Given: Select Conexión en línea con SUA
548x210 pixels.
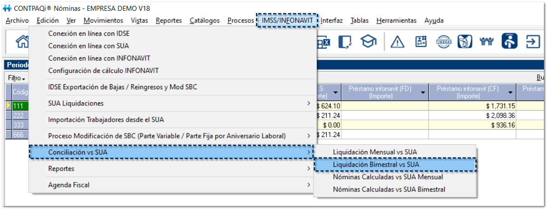Looking at the screenshot, I should [172, 46].
